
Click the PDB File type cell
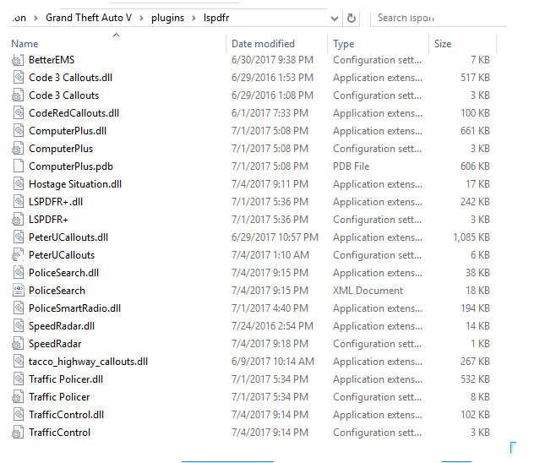pyautogui.click(x=351, y=166)
